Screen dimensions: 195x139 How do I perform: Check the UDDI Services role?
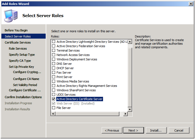54,94
